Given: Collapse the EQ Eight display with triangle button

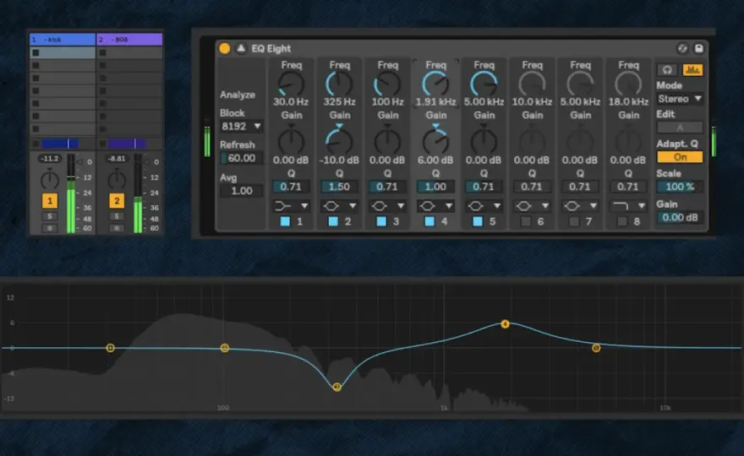Looking at the screenshot, I should point(241,48).
